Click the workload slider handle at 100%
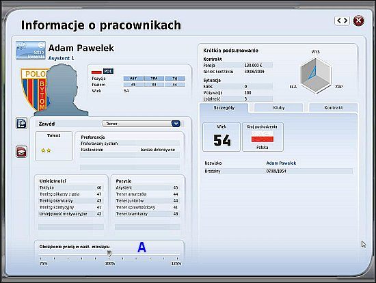 click(x=109, y=253)
